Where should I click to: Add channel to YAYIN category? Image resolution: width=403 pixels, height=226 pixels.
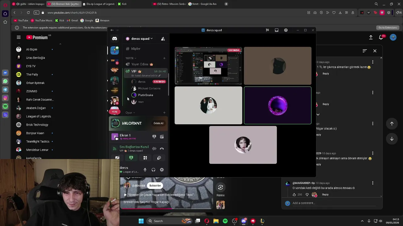[x=164, y=58]
